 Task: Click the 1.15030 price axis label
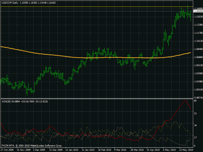coord(198,17)
